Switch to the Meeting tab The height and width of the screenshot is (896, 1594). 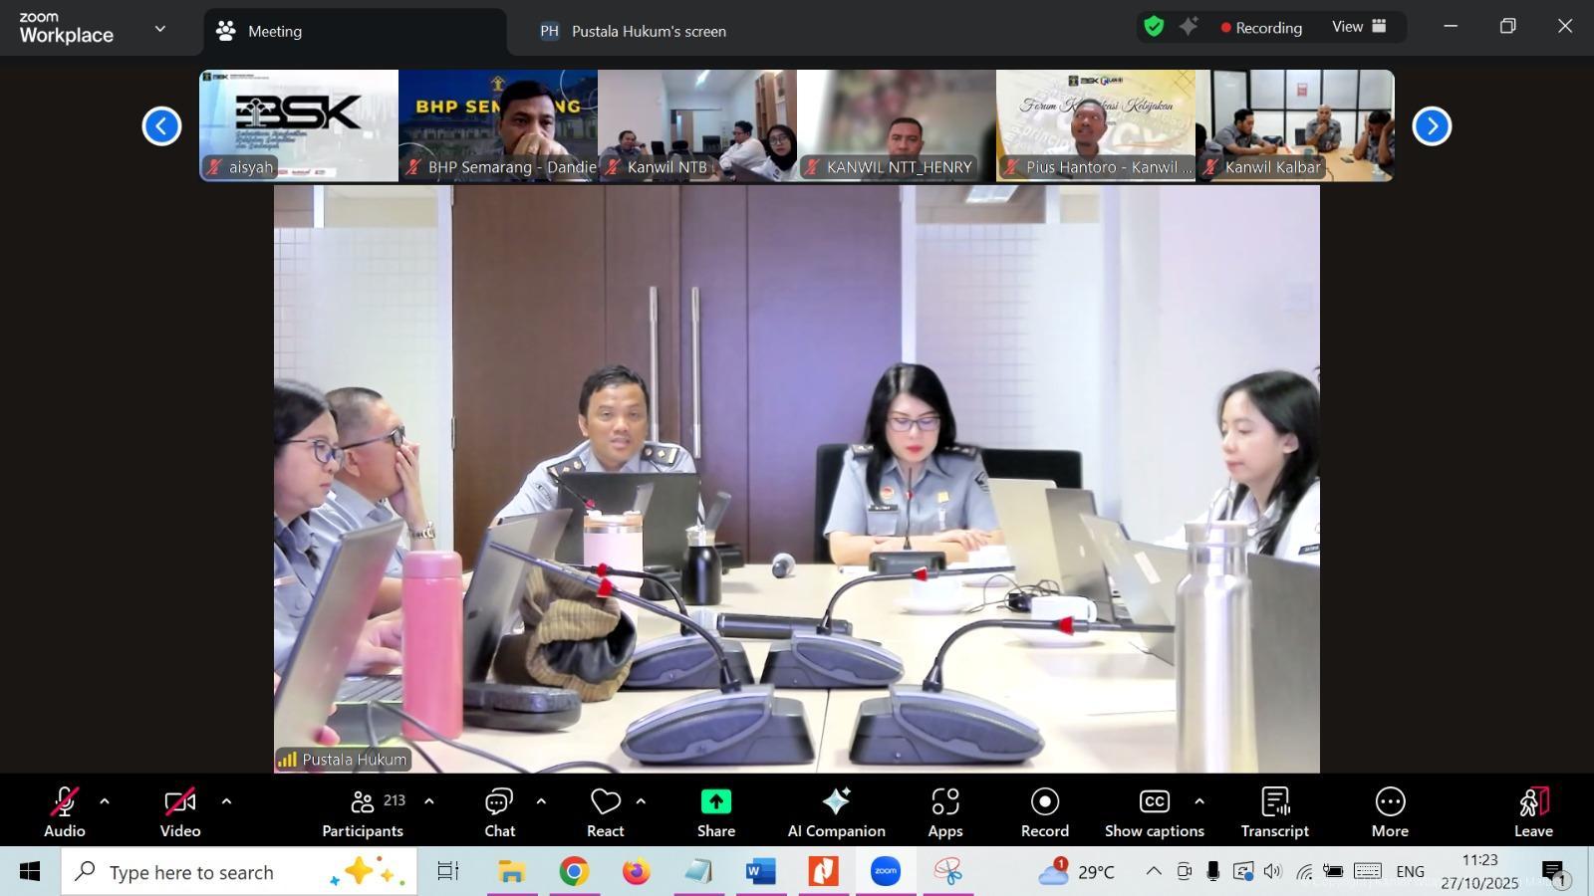click(356, 31)
